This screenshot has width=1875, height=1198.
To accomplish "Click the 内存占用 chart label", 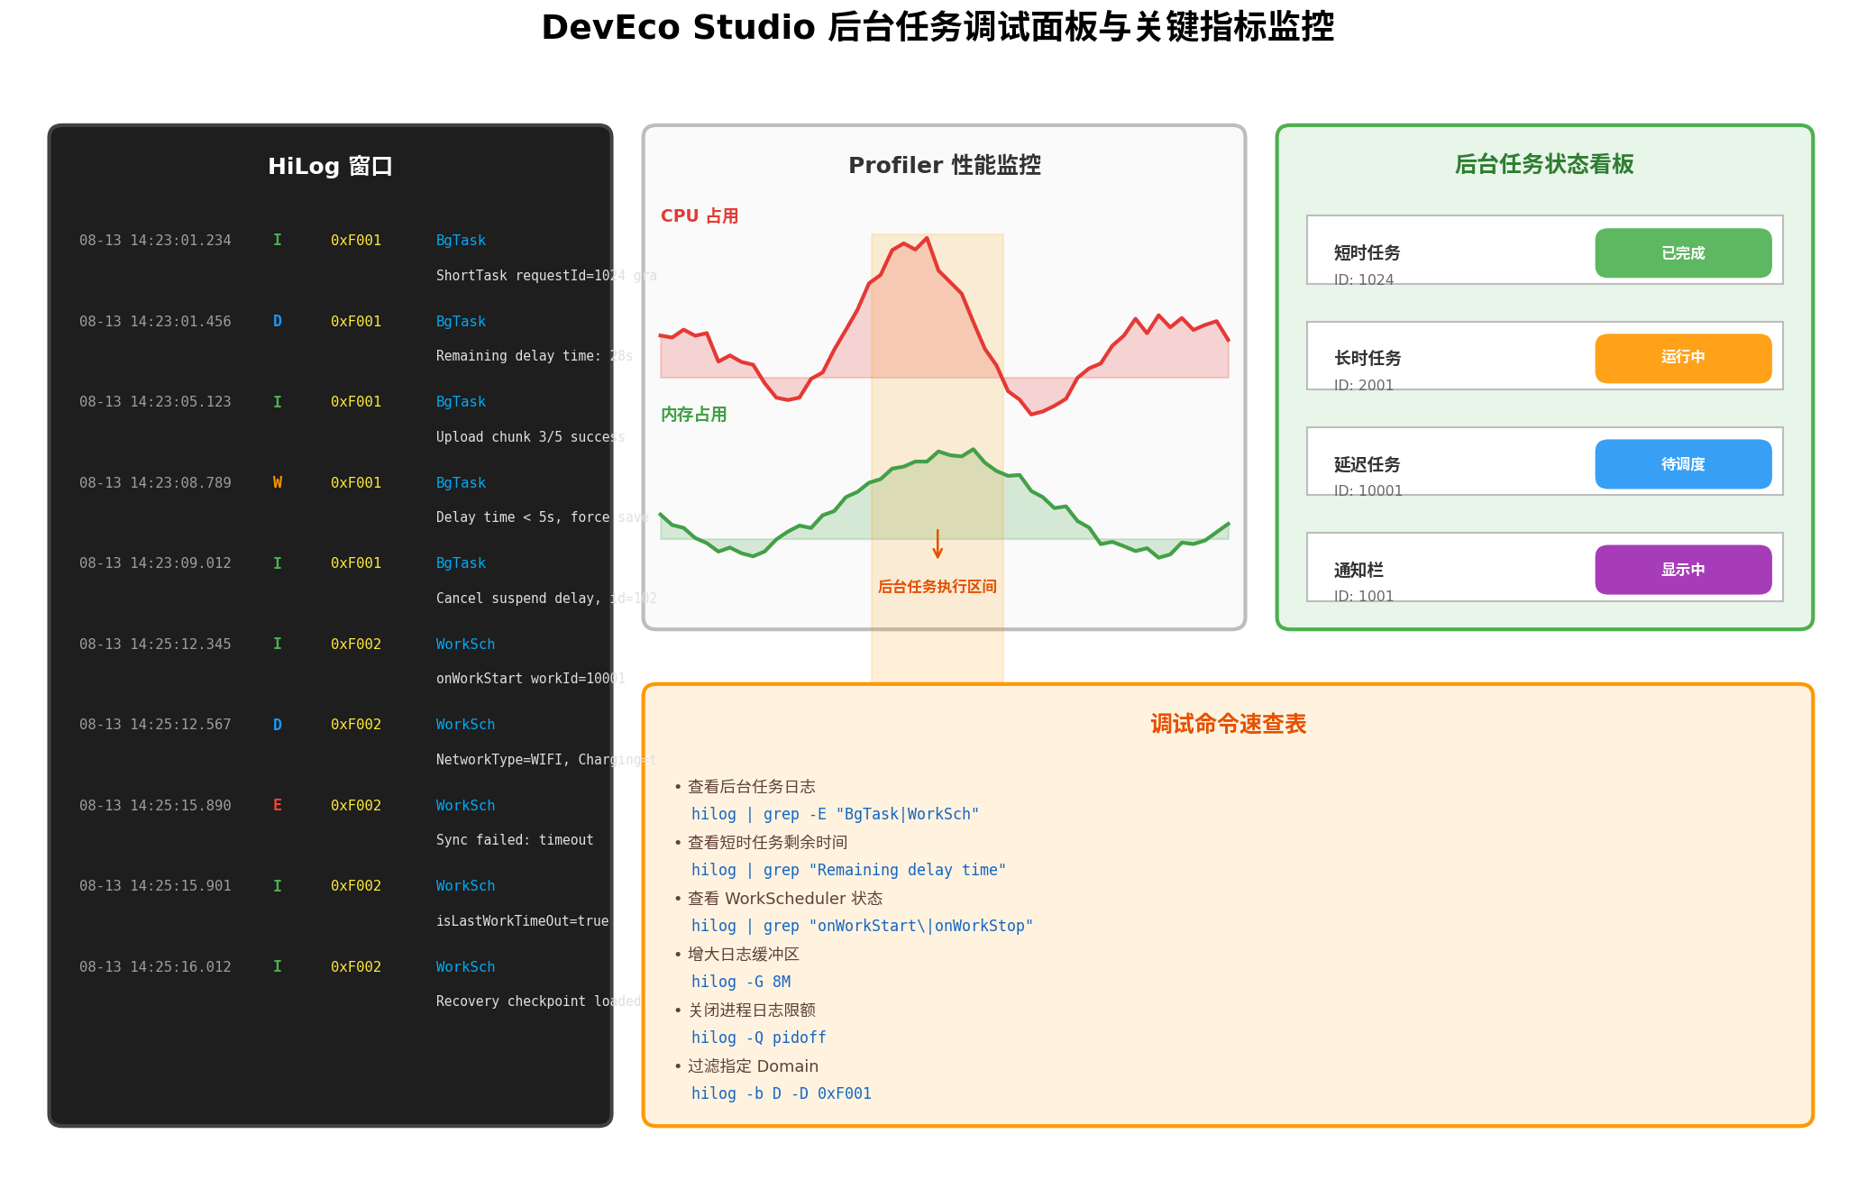I will [x=694, y=415].
